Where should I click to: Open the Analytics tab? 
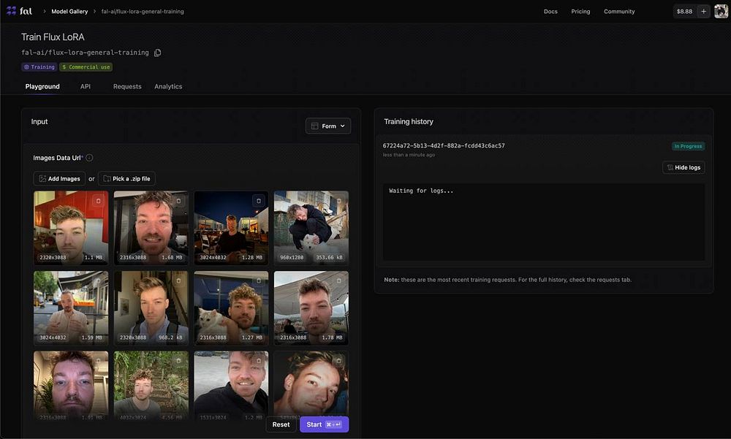[168, 87]
